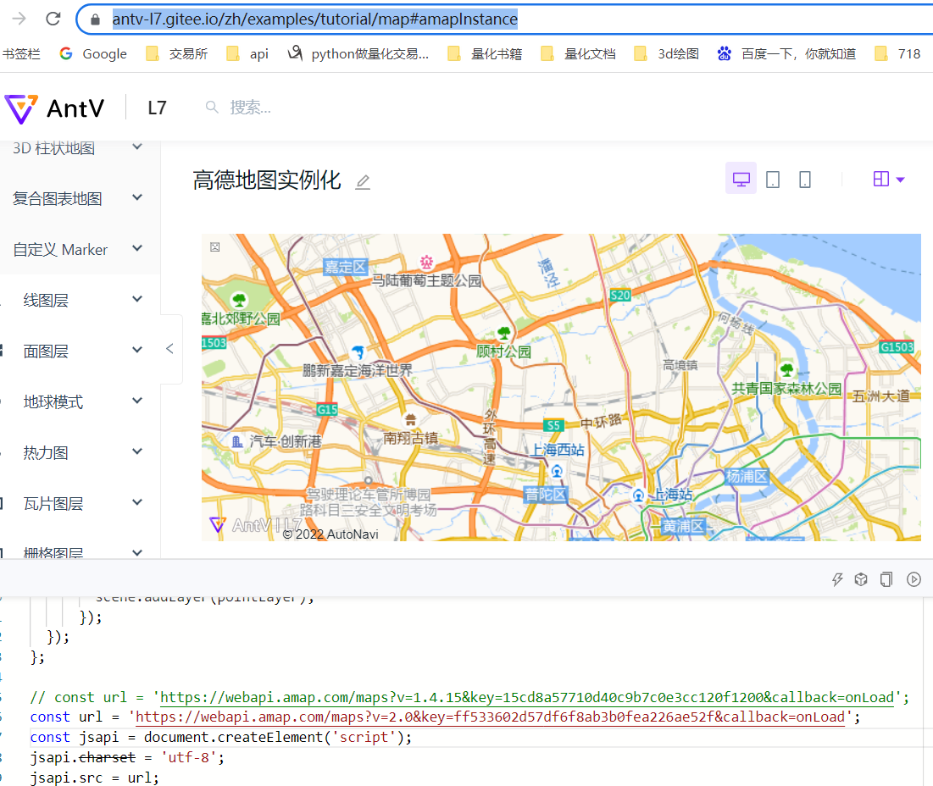933x786 pixels.
Task: Edit title via the pencil icon
Action: [363, 181]
